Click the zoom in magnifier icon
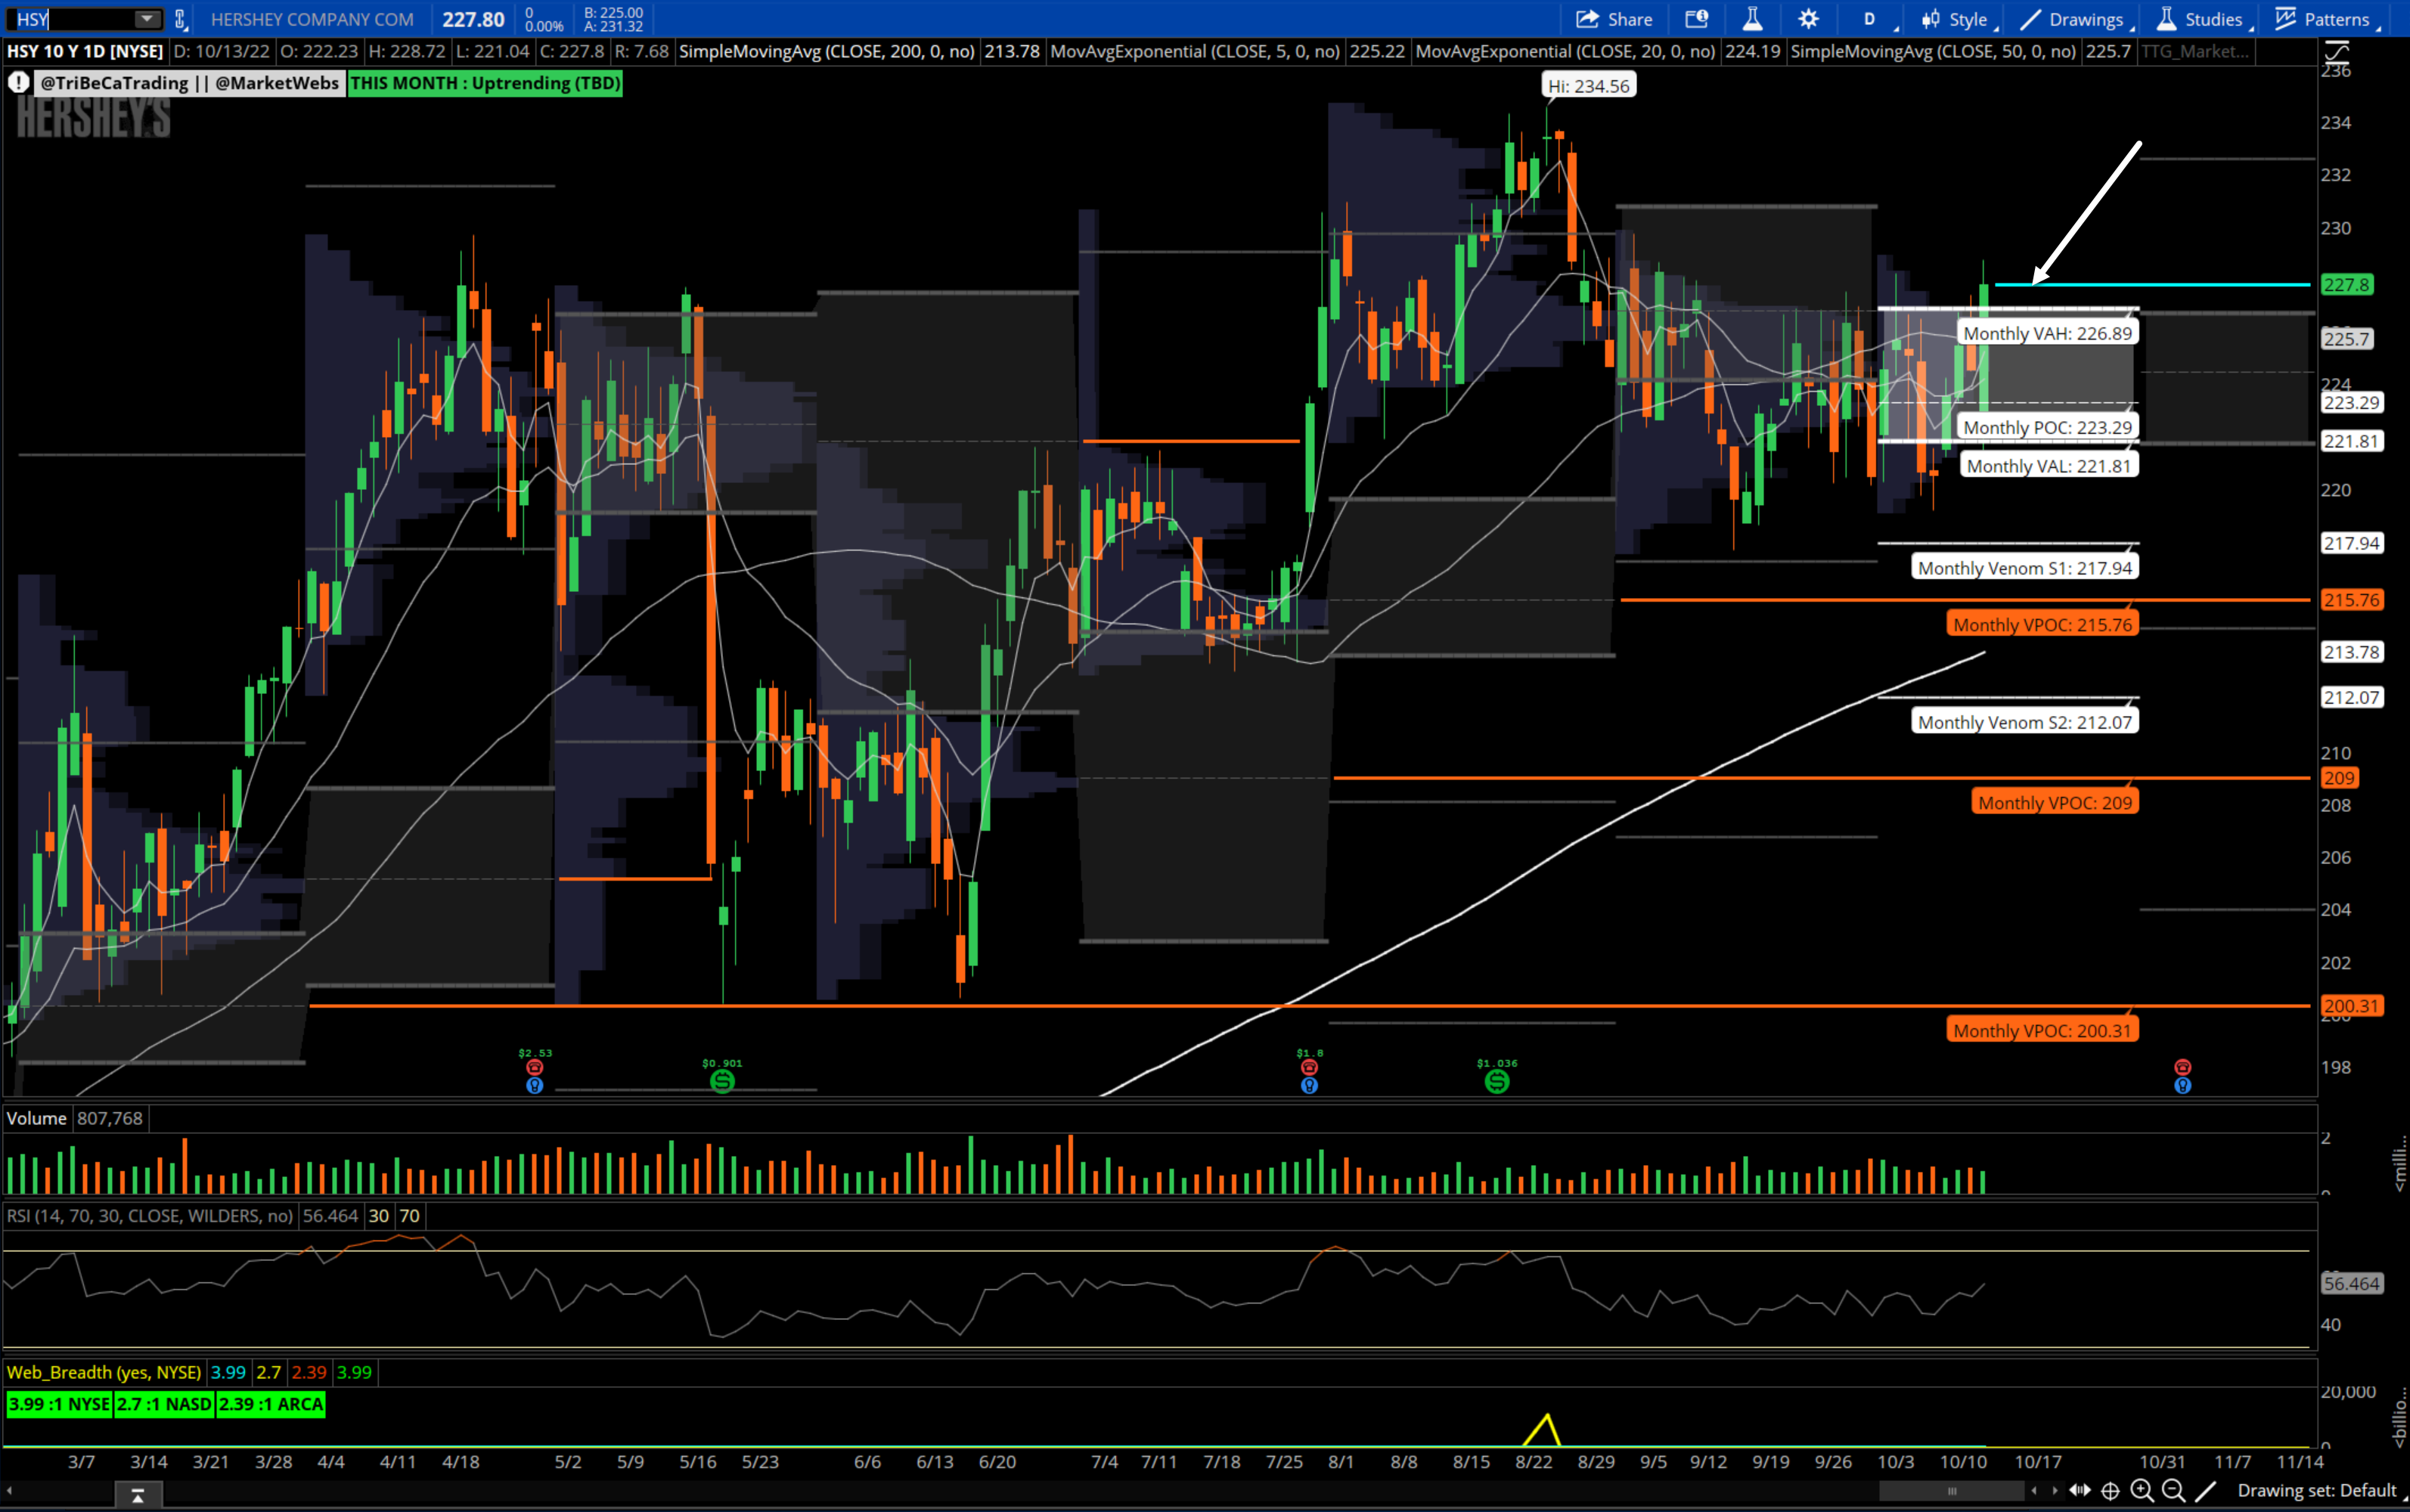 pos(2141,1491)
